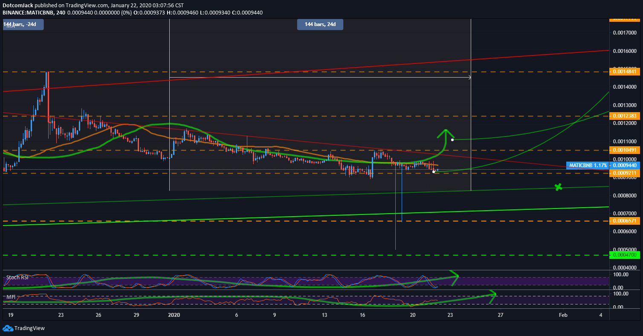Click the 0.0007000 price axis value
The width and height of the screenshot is (643, 336).
(625, 213)
